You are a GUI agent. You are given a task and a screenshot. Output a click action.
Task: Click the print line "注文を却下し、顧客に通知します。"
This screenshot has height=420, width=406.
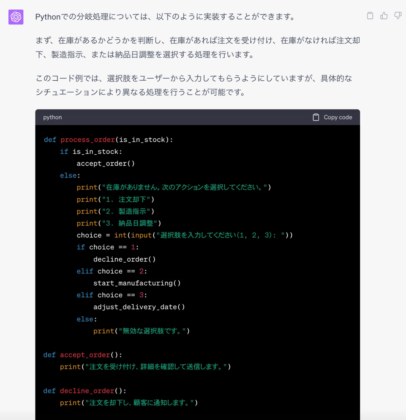pyautogui.click(x=129, y=403)
